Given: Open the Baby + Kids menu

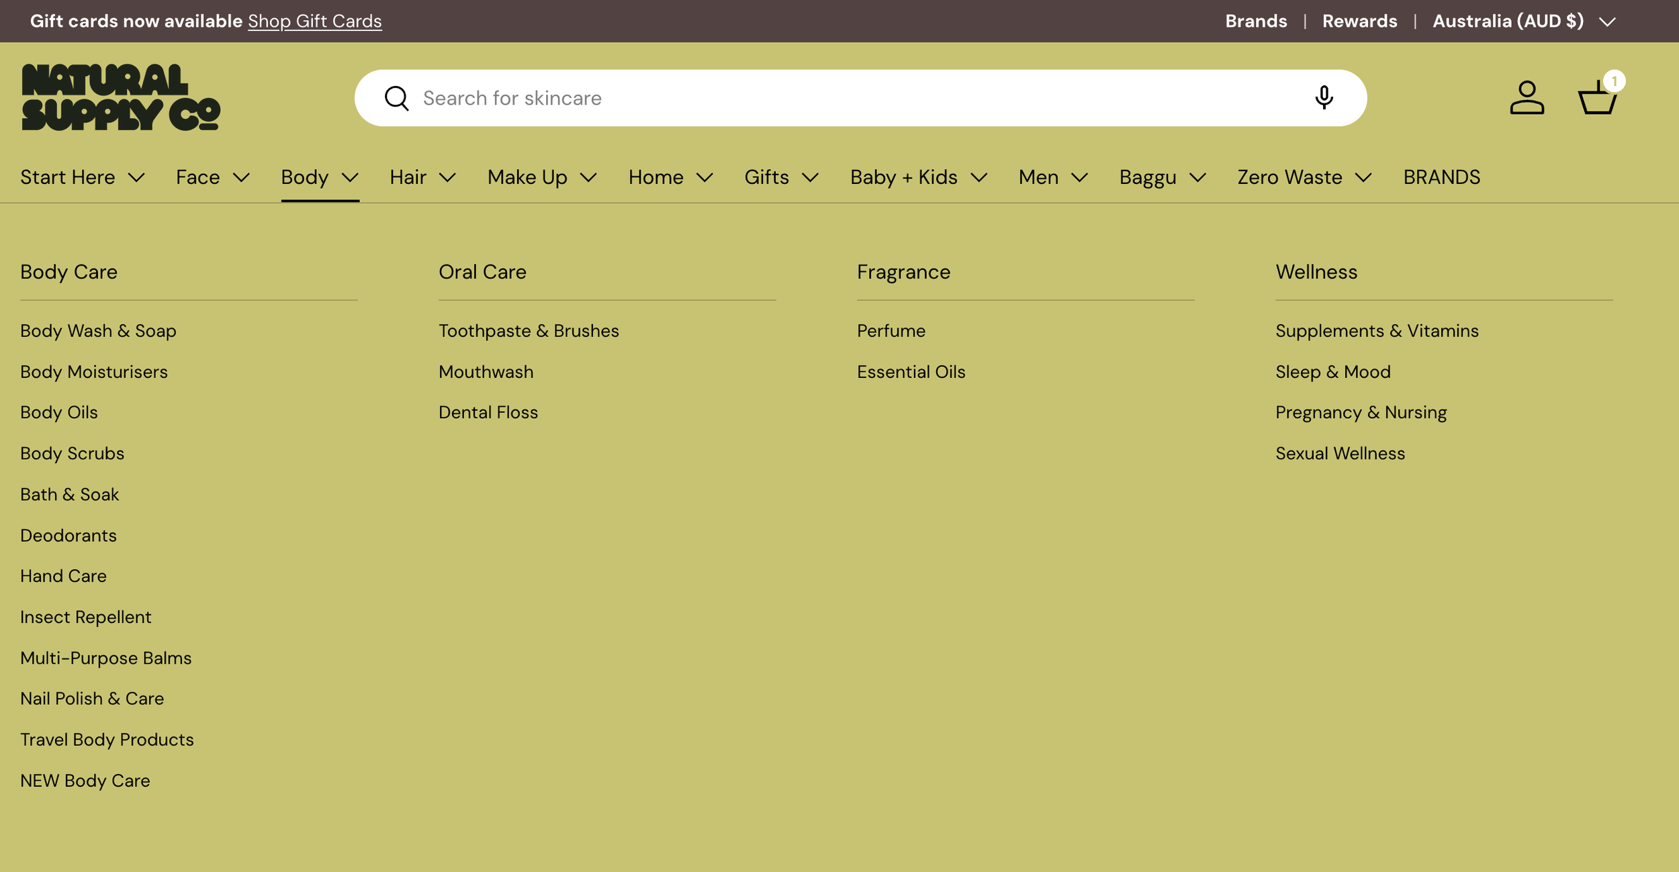Looking at the screenshot, I should 919,177.
